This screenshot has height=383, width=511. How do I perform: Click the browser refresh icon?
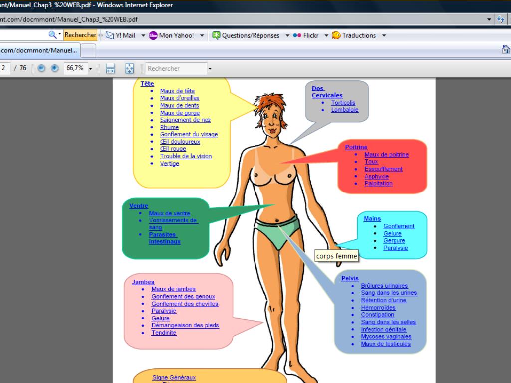(500, 19)
